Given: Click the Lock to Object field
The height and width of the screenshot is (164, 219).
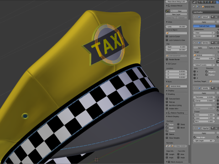Looking at the screenshot, I should pos(176,33).
